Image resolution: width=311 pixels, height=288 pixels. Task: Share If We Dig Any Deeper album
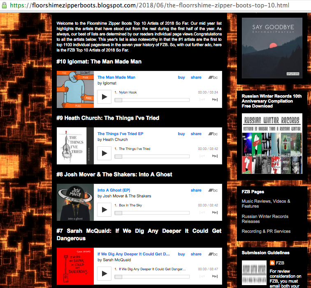196,254
